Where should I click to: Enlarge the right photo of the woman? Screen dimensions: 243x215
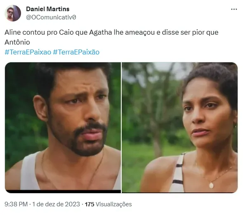[x=179, y=128]
